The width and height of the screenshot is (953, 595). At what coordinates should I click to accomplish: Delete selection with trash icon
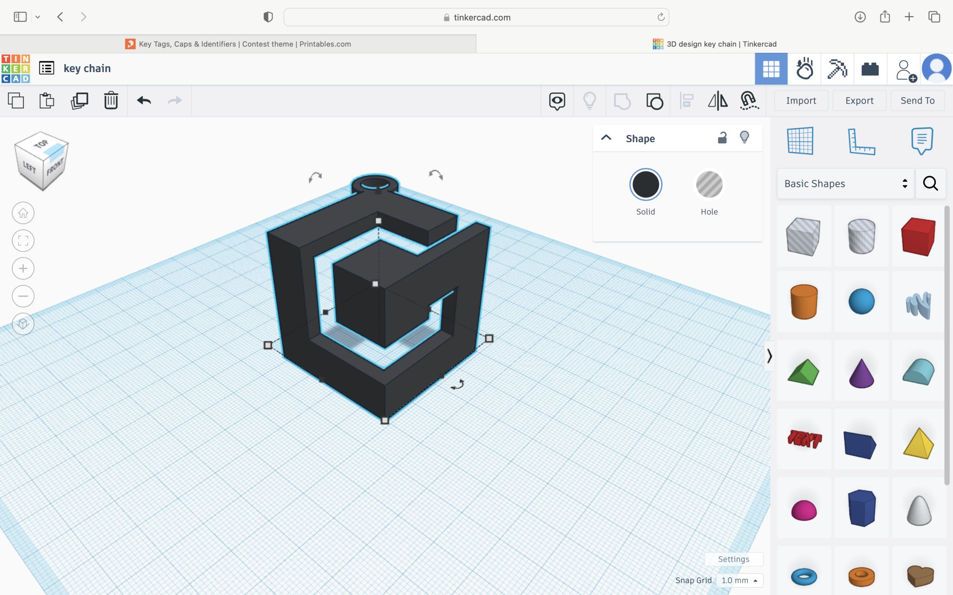pos(111,100)
